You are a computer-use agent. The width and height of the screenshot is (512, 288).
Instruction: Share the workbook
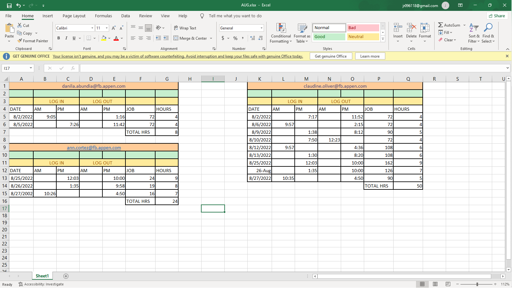click(x=497, y=16)
